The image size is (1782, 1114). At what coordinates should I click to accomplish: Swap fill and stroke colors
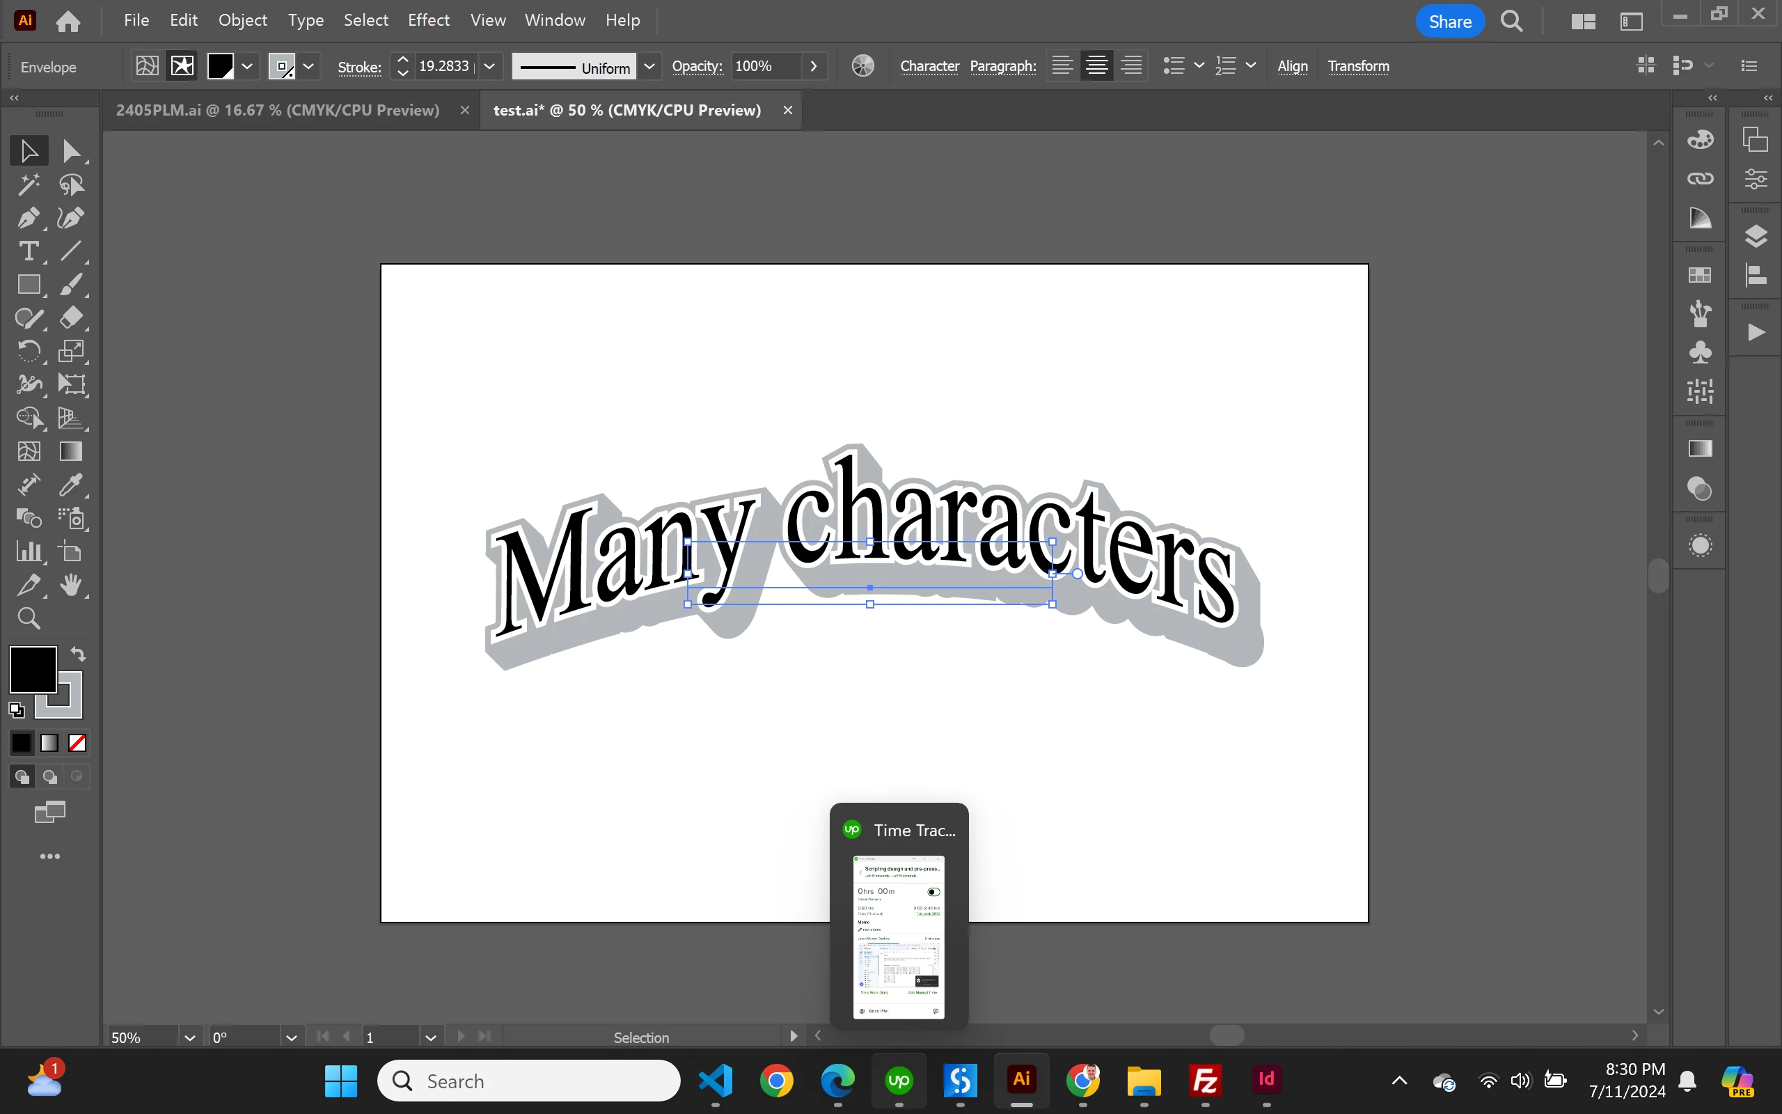pyautogui.click(x=78, y=654)
